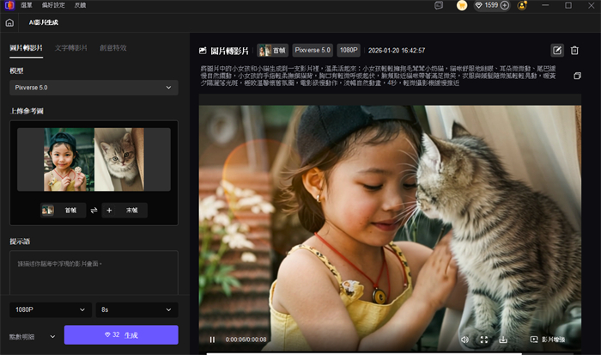
Task: Edit the generated video prompt
Action: [x=557, y=50]
